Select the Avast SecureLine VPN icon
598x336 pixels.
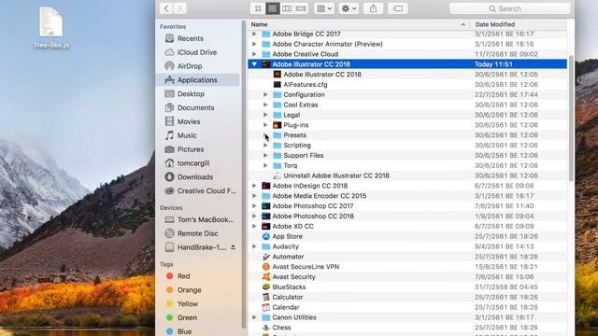click(266, 267)
